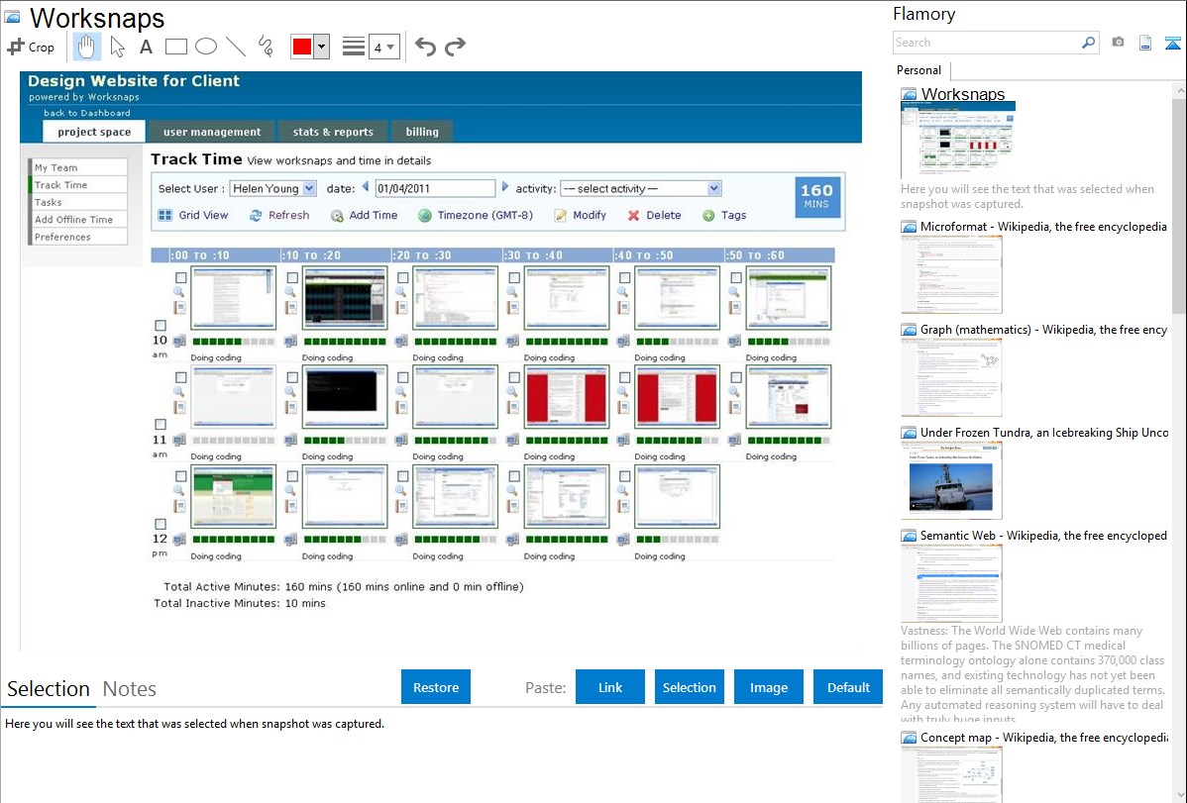
Task: Undo the last annotation
Action: coord(425,47)
